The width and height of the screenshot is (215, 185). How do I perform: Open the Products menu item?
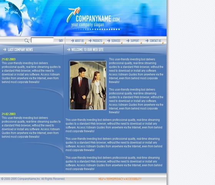[97, 41]
